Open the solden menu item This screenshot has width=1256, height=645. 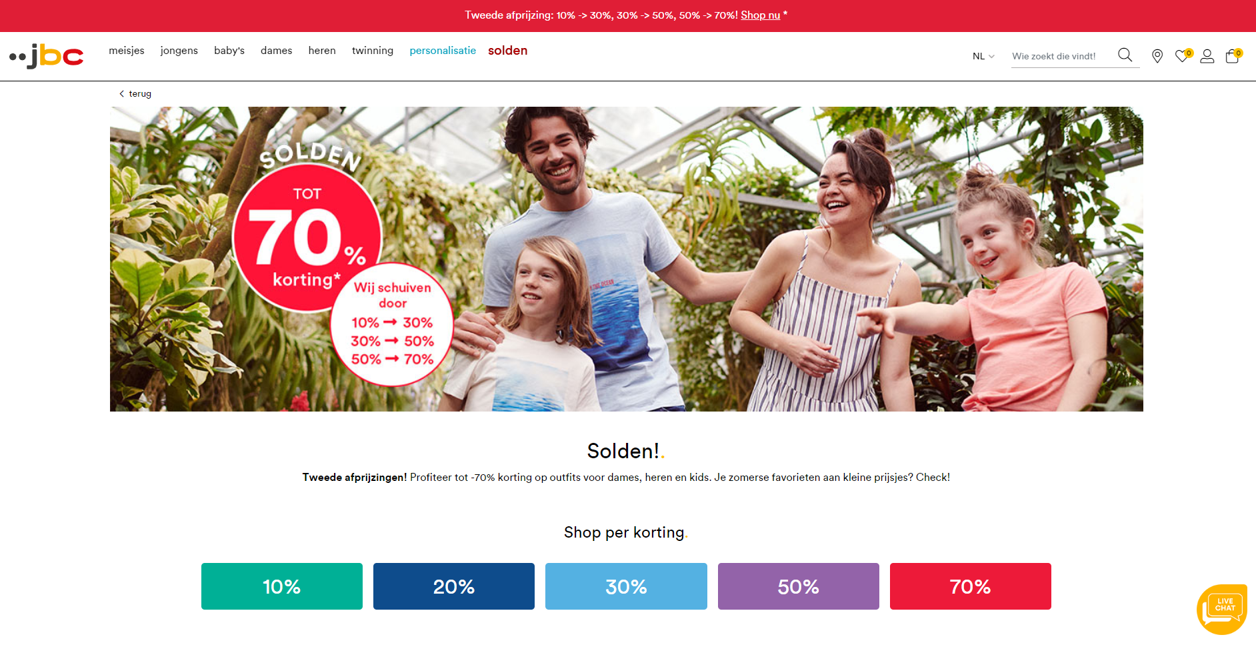pyautogui.click(x=508, y=51)
